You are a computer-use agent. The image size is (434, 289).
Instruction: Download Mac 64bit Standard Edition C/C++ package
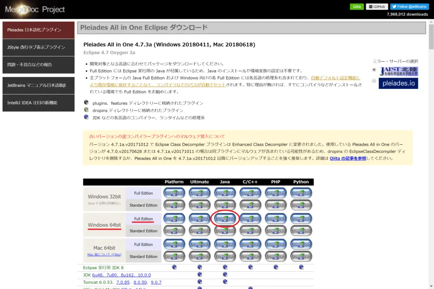(250, 256)
